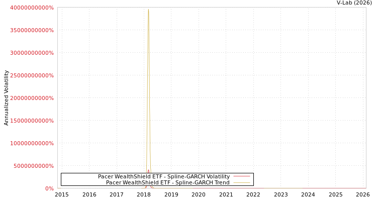This screenshot has width=377, height=201.
Task: Click the 2024 x-axis label
Action: click(308, 194)
